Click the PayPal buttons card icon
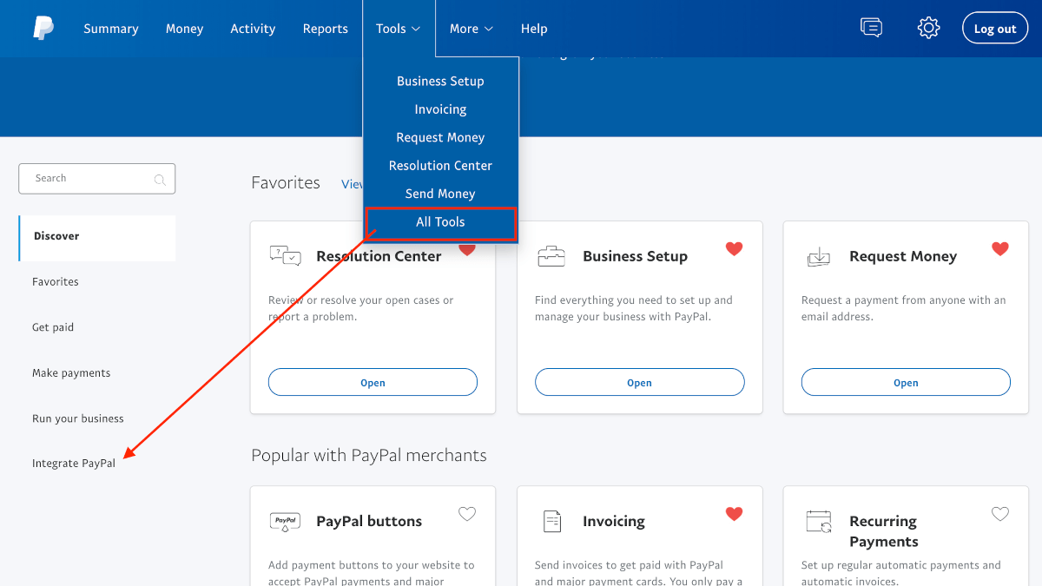The width and height of the screenshot is (1042, 586). coord(285,522)
